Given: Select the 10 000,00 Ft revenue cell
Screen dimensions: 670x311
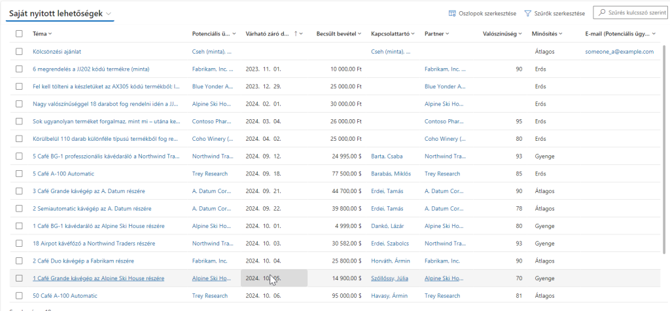Looking at the screenshot, I should tap(345, 69).
